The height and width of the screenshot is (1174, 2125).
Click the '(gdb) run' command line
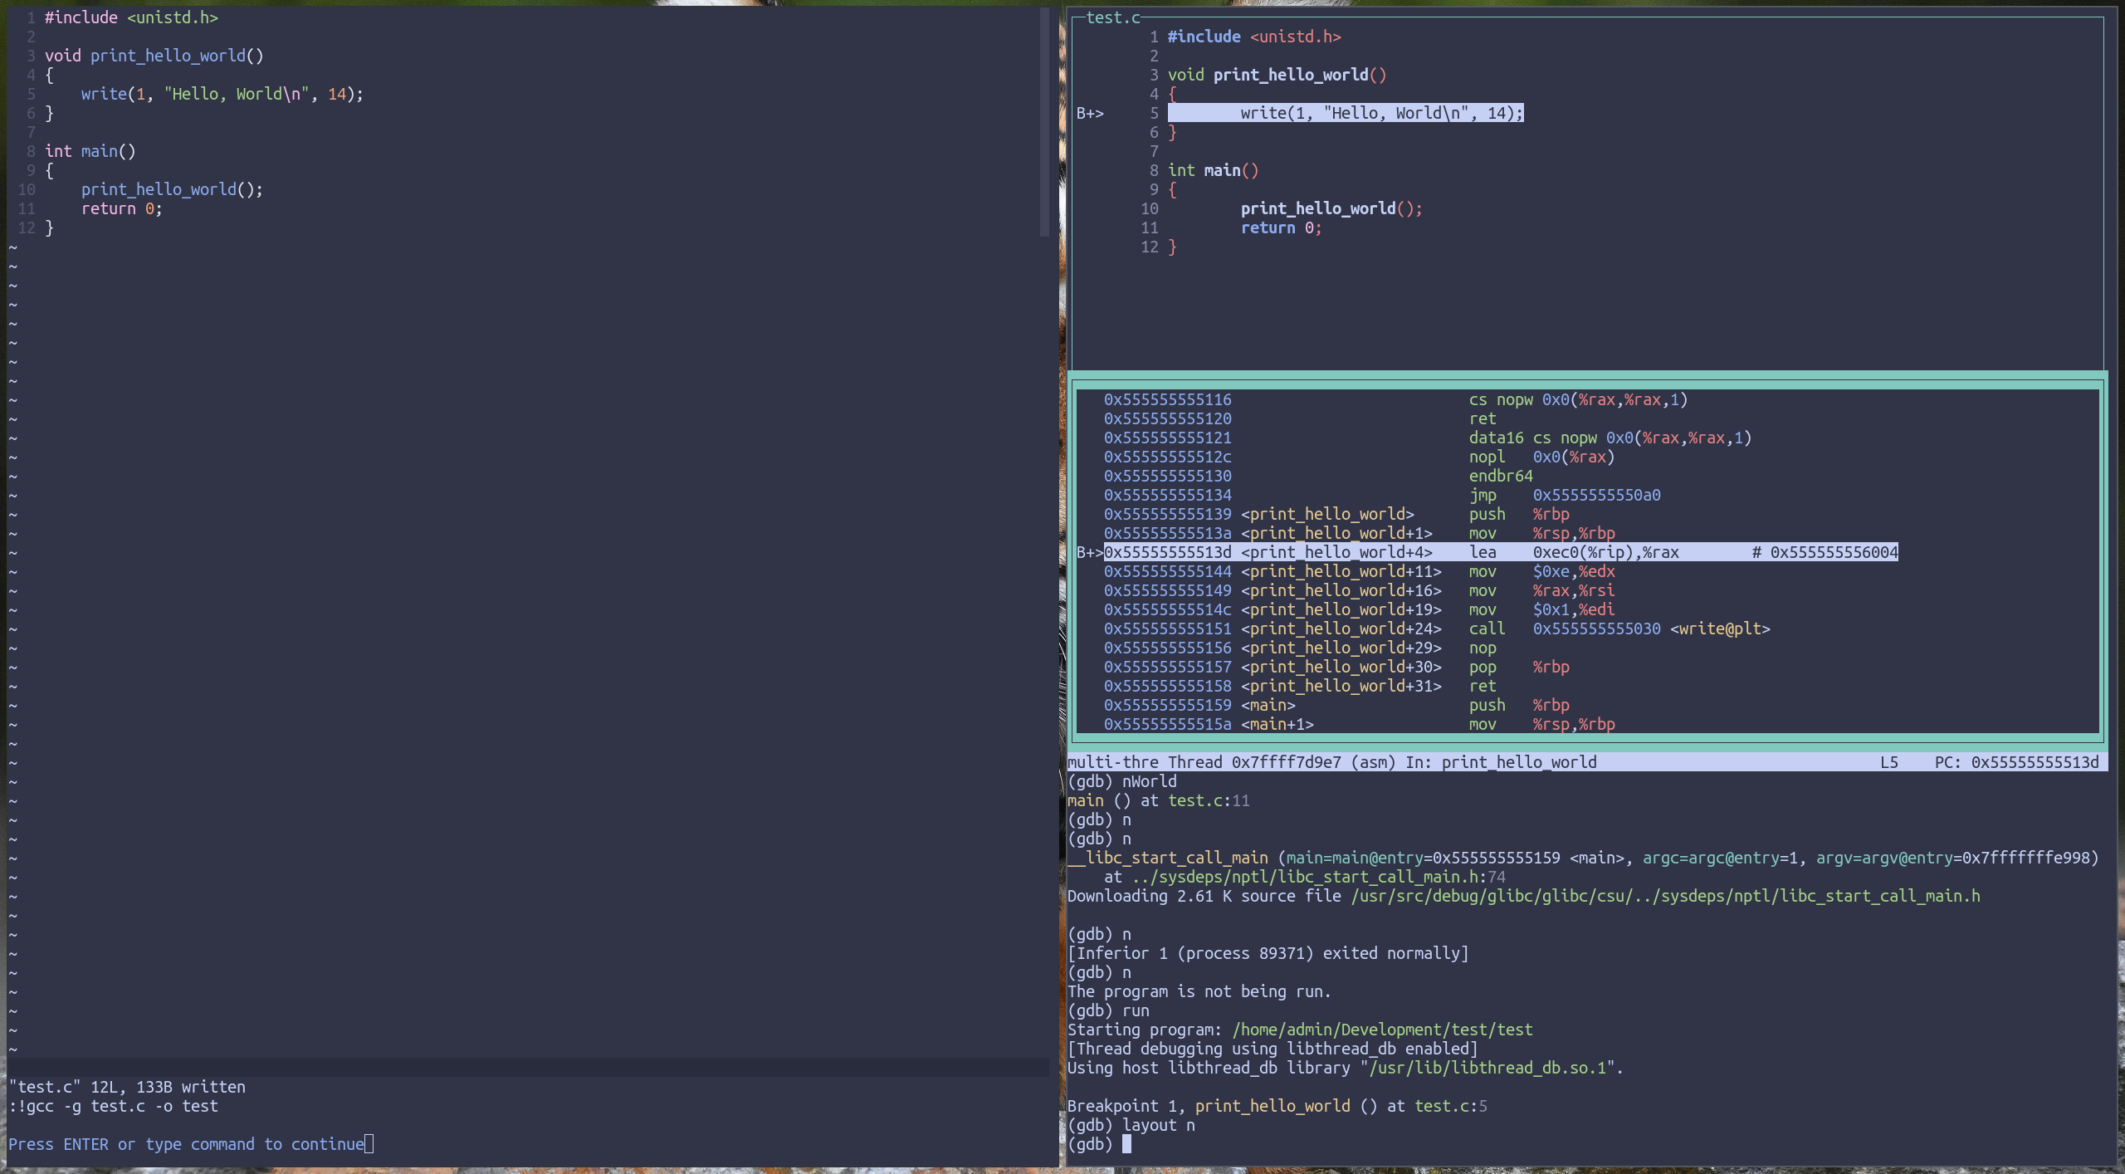coord(1108,1010)
